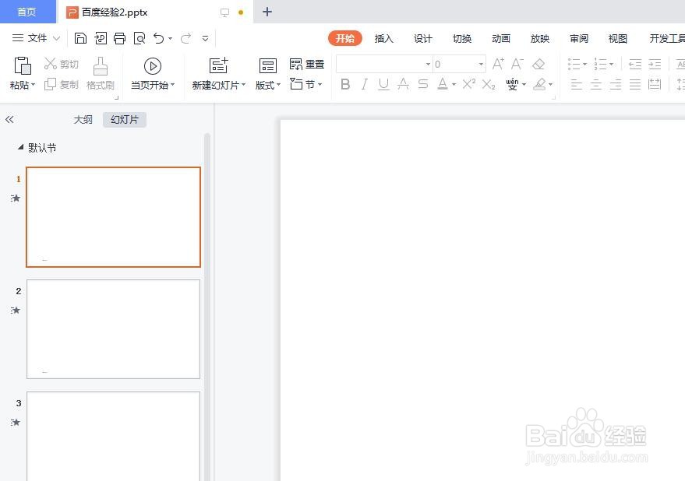Open the pinyin guide (wén) dropdown
685x481 pixels.
[524, 84]
